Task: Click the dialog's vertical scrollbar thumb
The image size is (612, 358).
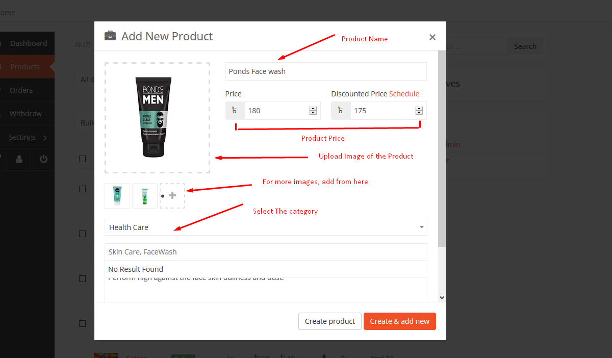Action: [x=442, y=149]
